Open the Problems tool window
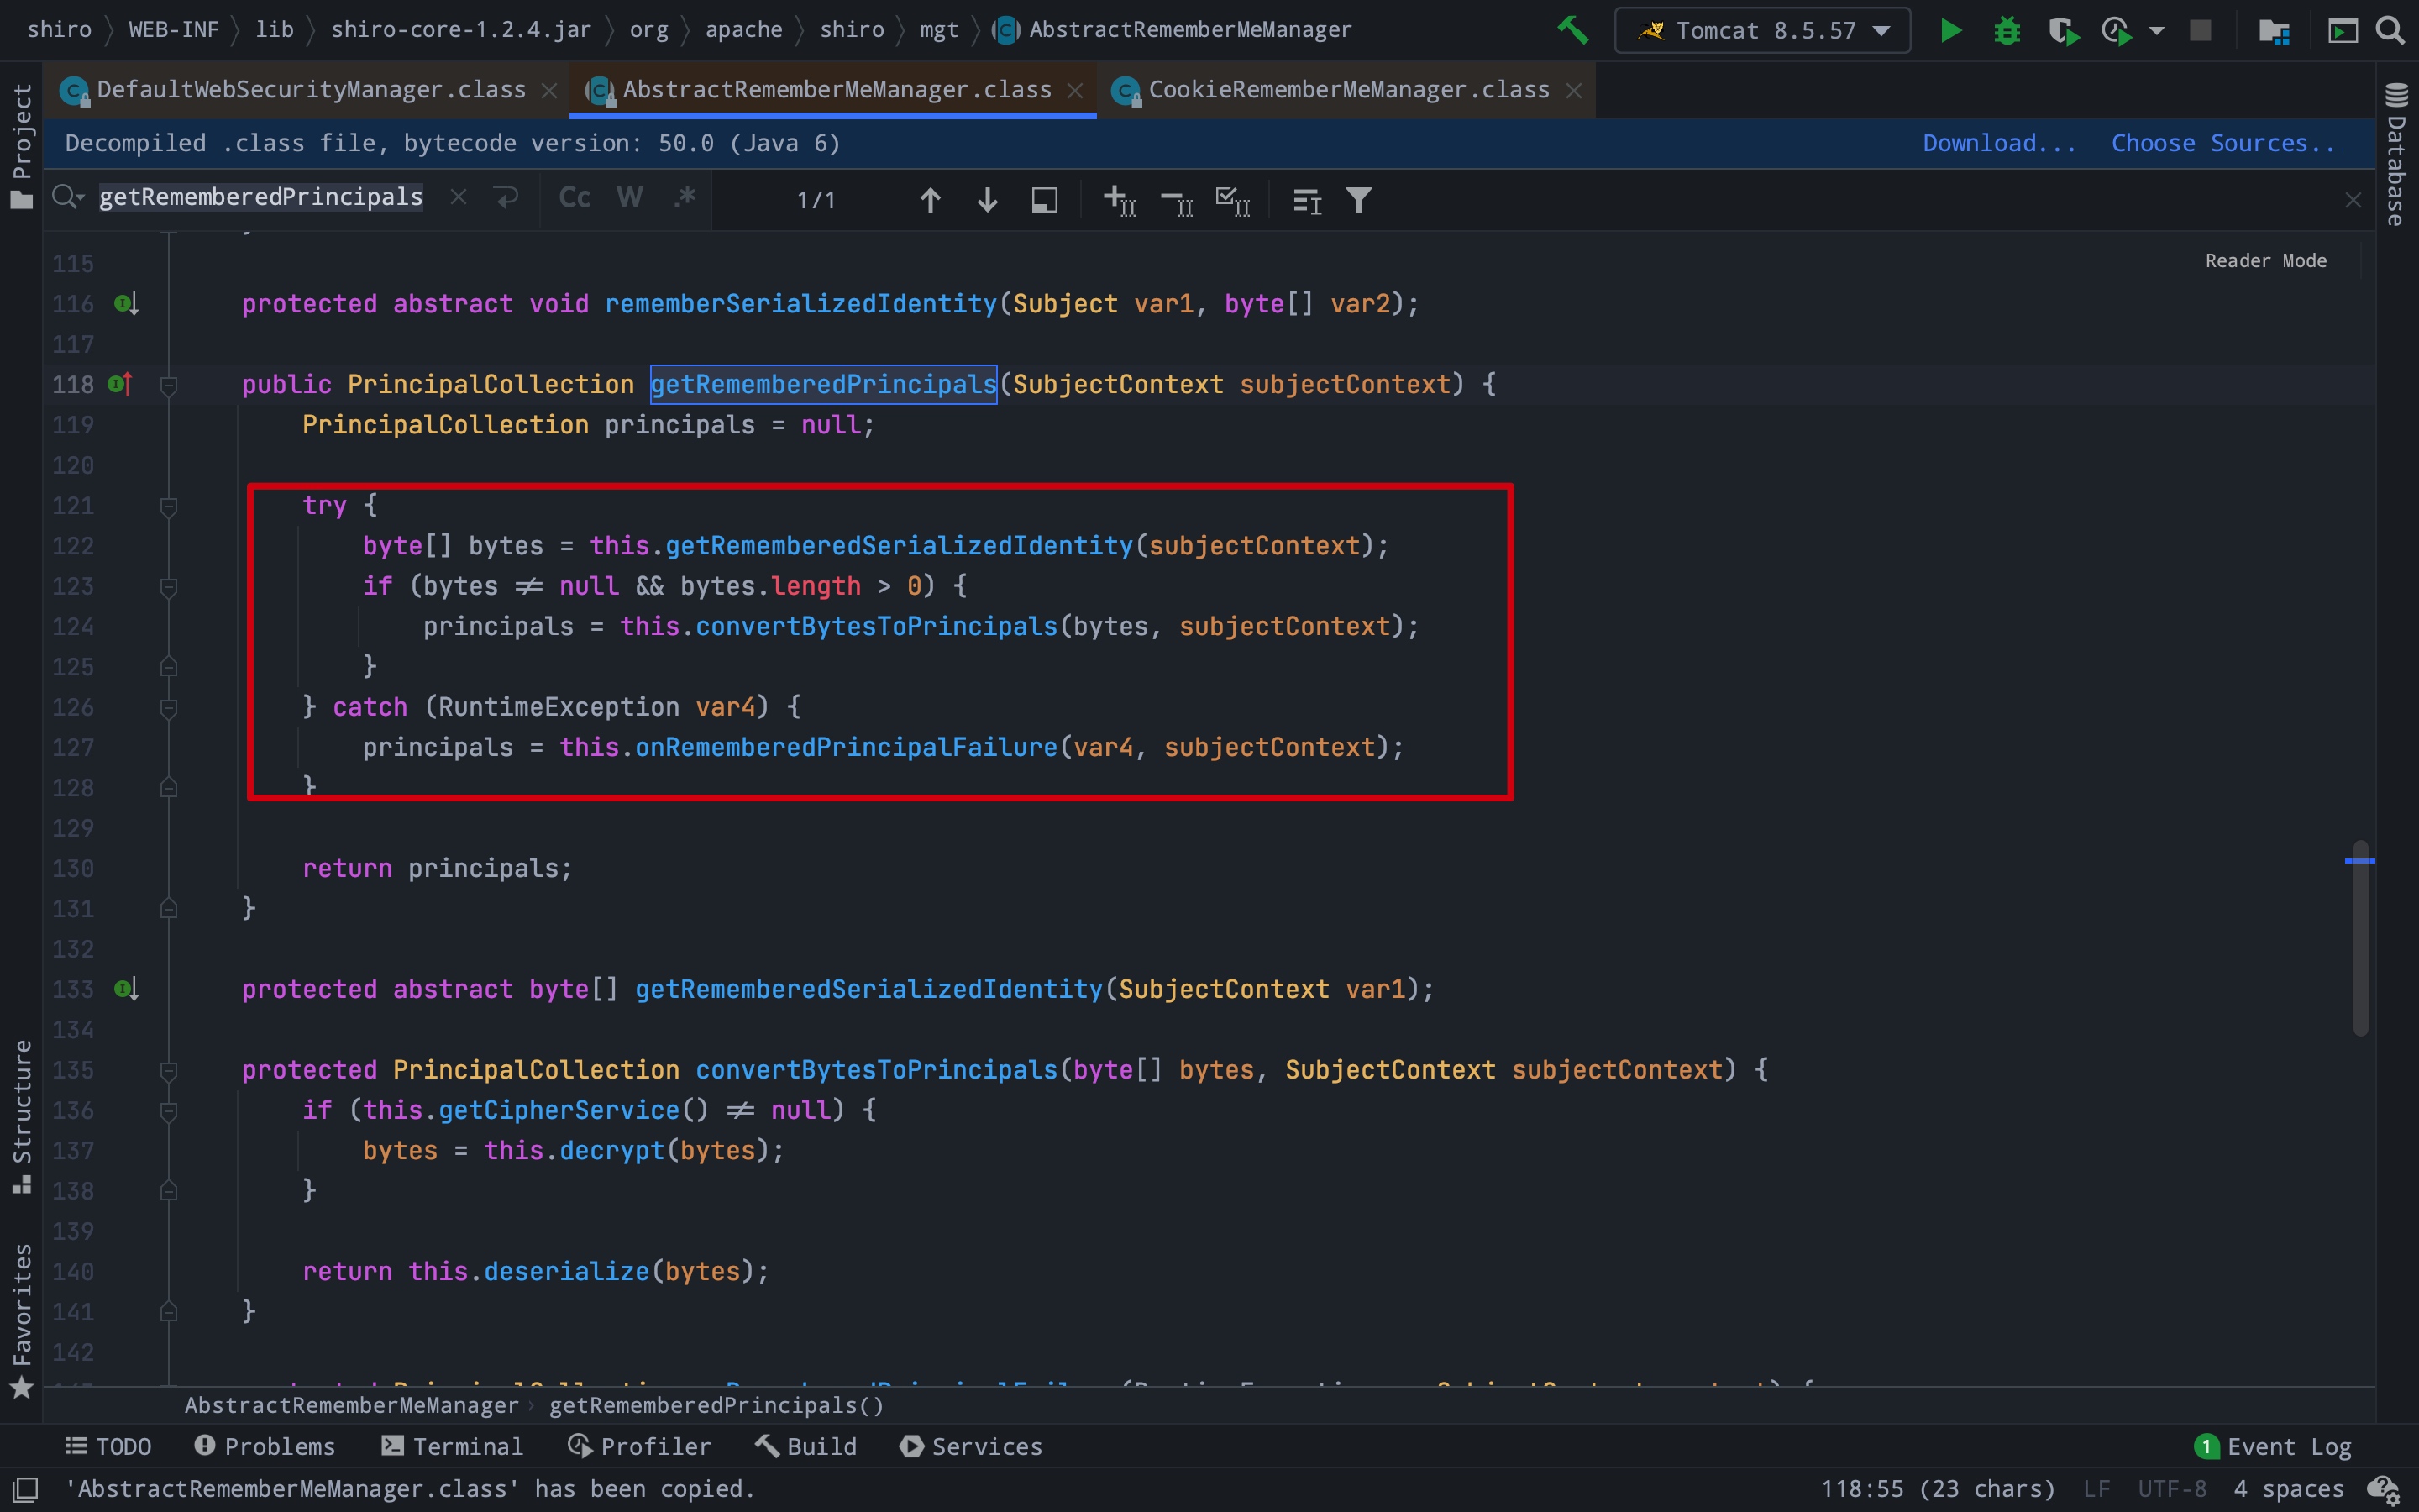2419x1512 pixels. point(265,1446)
